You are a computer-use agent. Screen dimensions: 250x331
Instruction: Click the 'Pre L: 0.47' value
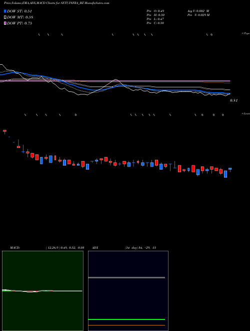tap(155, 19)
